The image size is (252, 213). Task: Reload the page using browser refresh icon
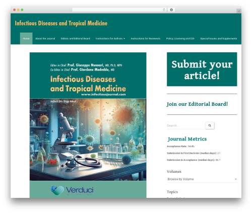coord(164,10)
